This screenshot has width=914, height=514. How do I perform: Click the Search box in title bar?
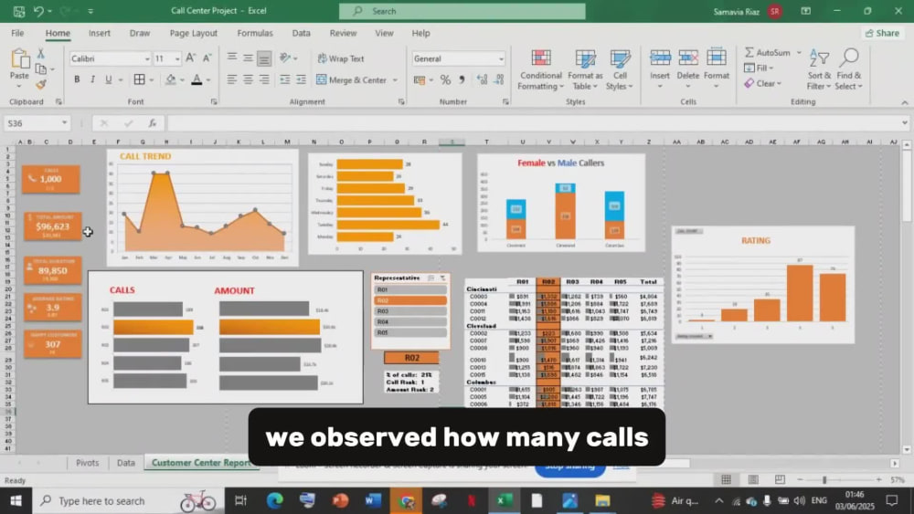click(x=462, y=11)
